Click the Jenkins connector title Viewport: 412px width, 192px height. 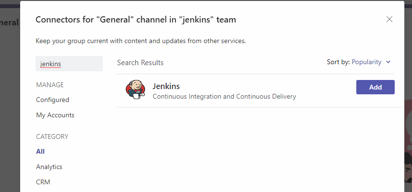click(x=166, y=86)
